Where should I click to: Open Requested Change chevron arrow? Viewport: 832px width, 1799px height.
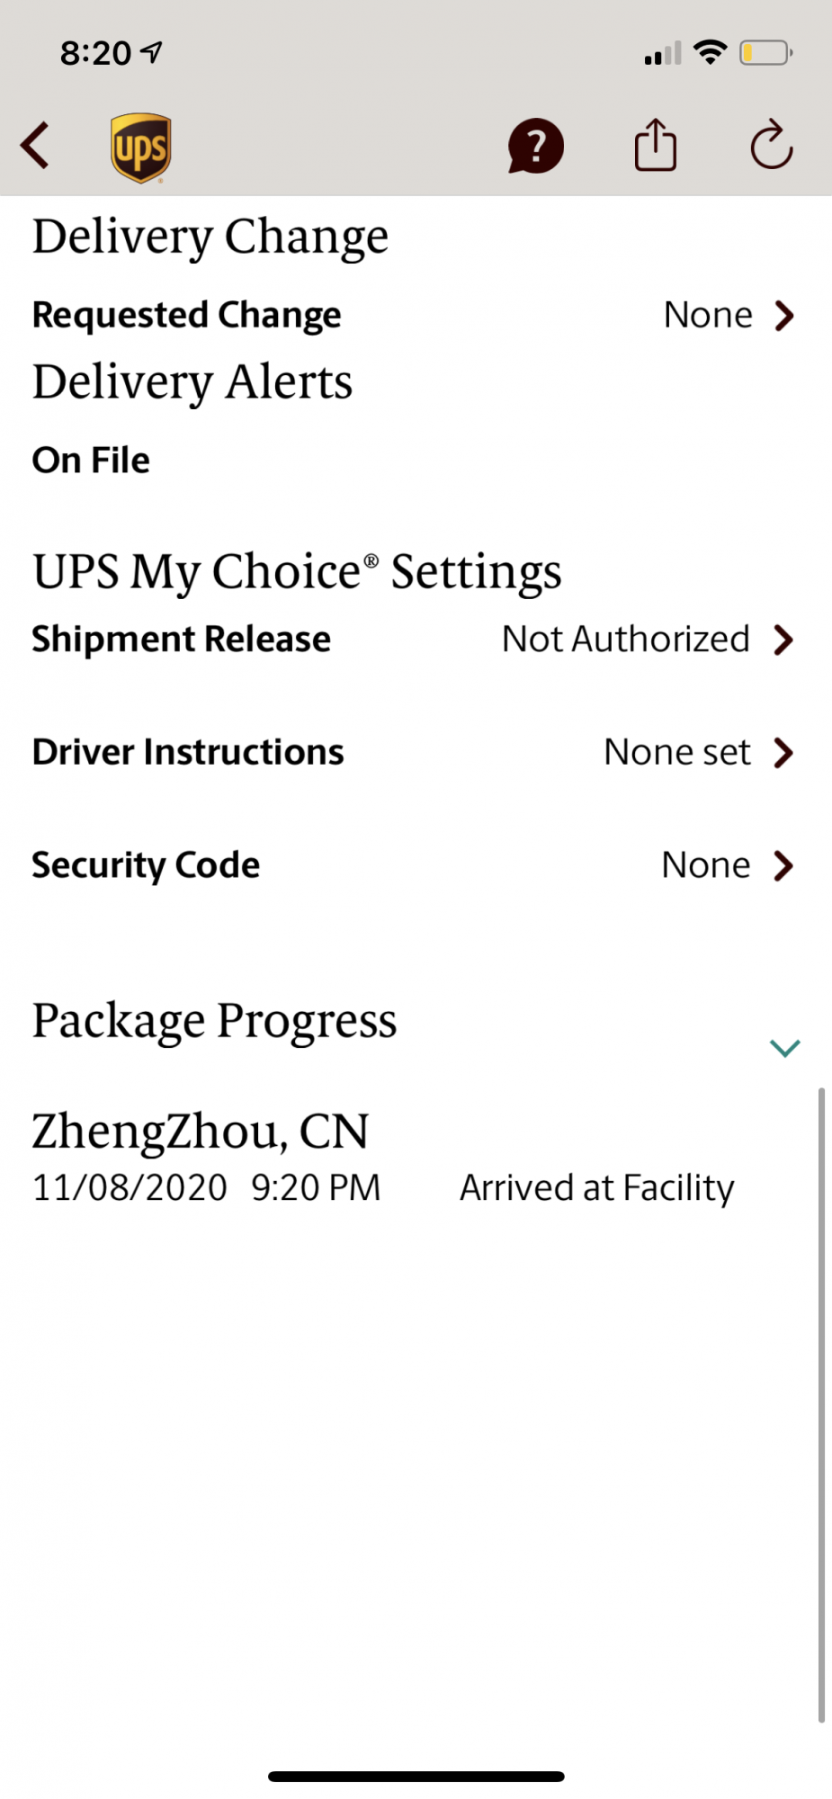[784, 316]
